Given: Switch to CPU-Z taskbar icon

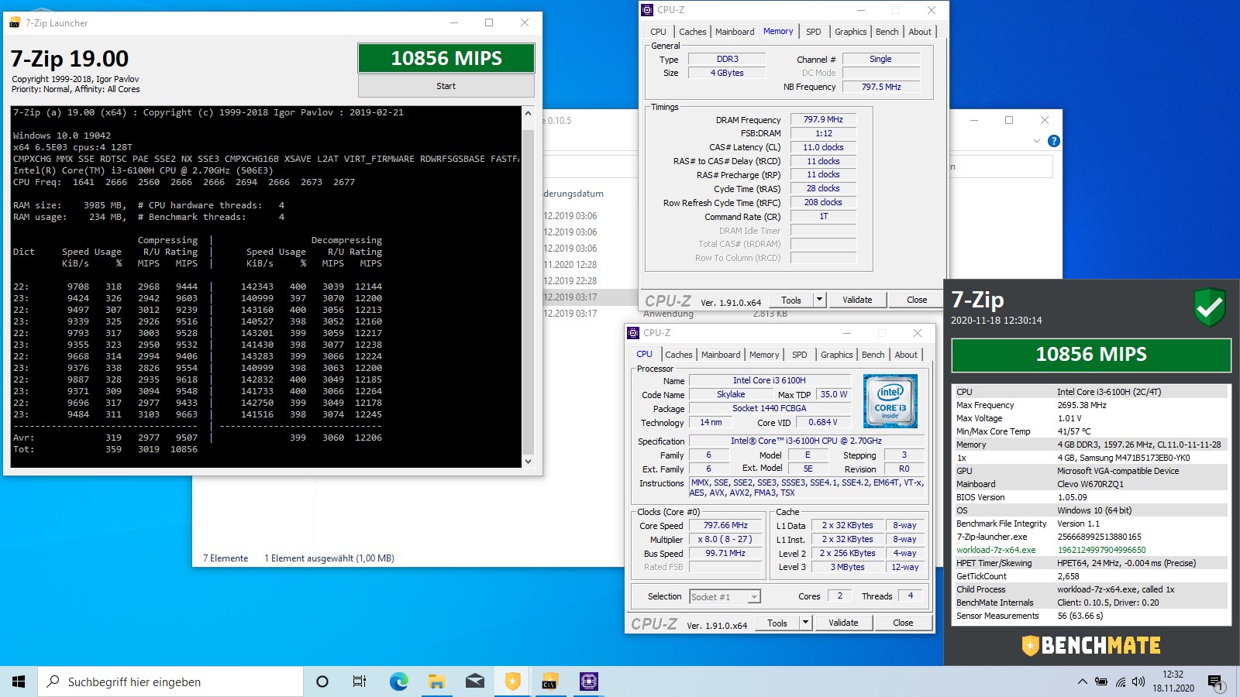Looking at the screenshot, I should click(589, 682).
